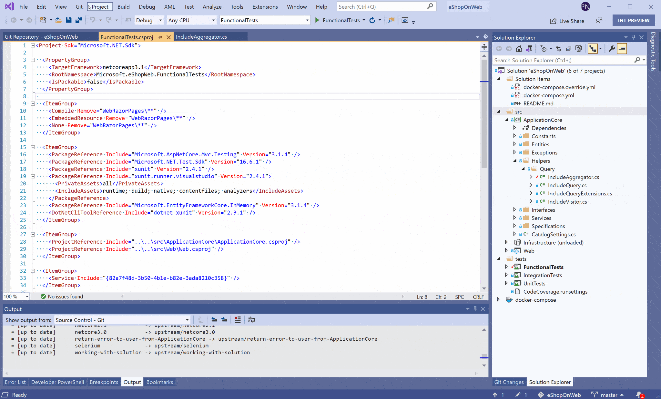This screenshot has height=399, width=661.
Task: Expand the docker-compose node at bottom
Action: (498, 300)
